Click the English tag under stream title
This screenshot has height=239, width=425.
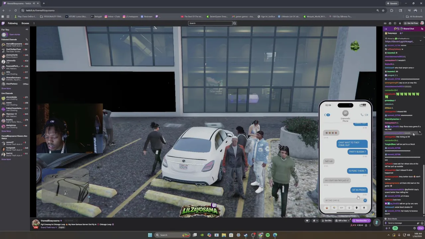[61, 227]
